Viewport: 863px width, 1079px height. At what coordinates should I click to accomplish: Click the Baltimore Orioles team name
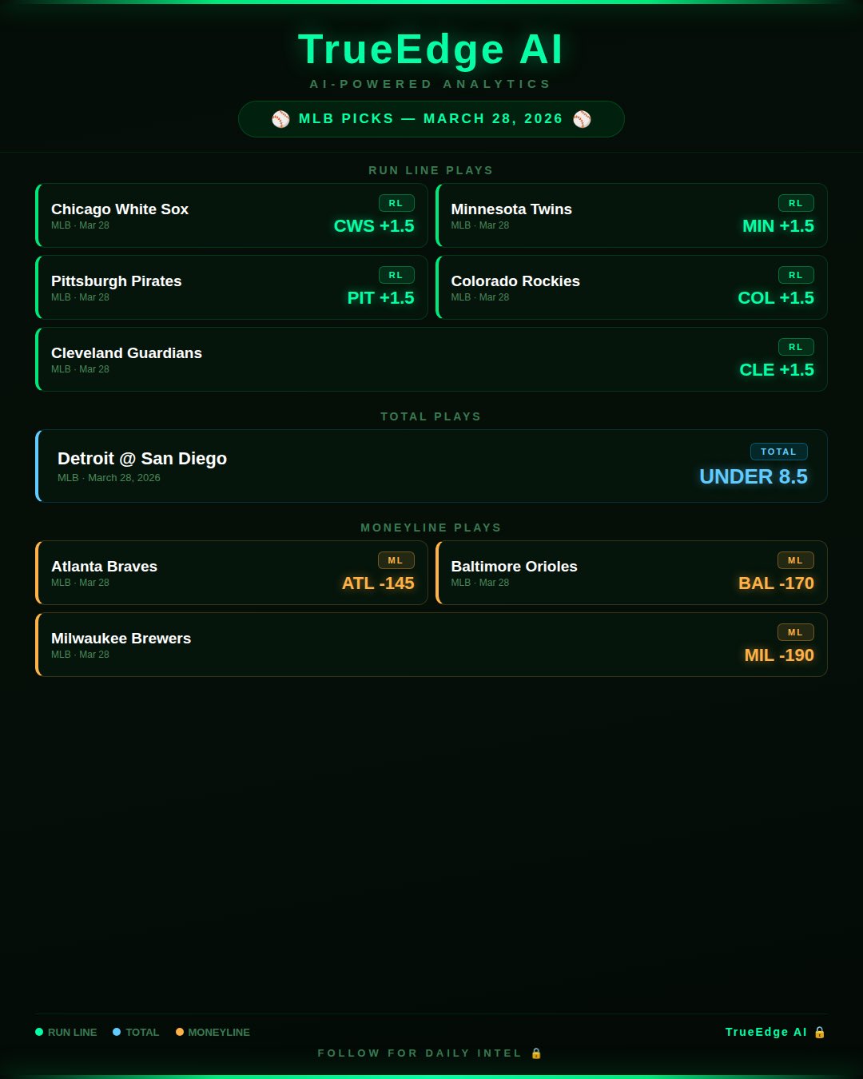click(x=514, y=567)
